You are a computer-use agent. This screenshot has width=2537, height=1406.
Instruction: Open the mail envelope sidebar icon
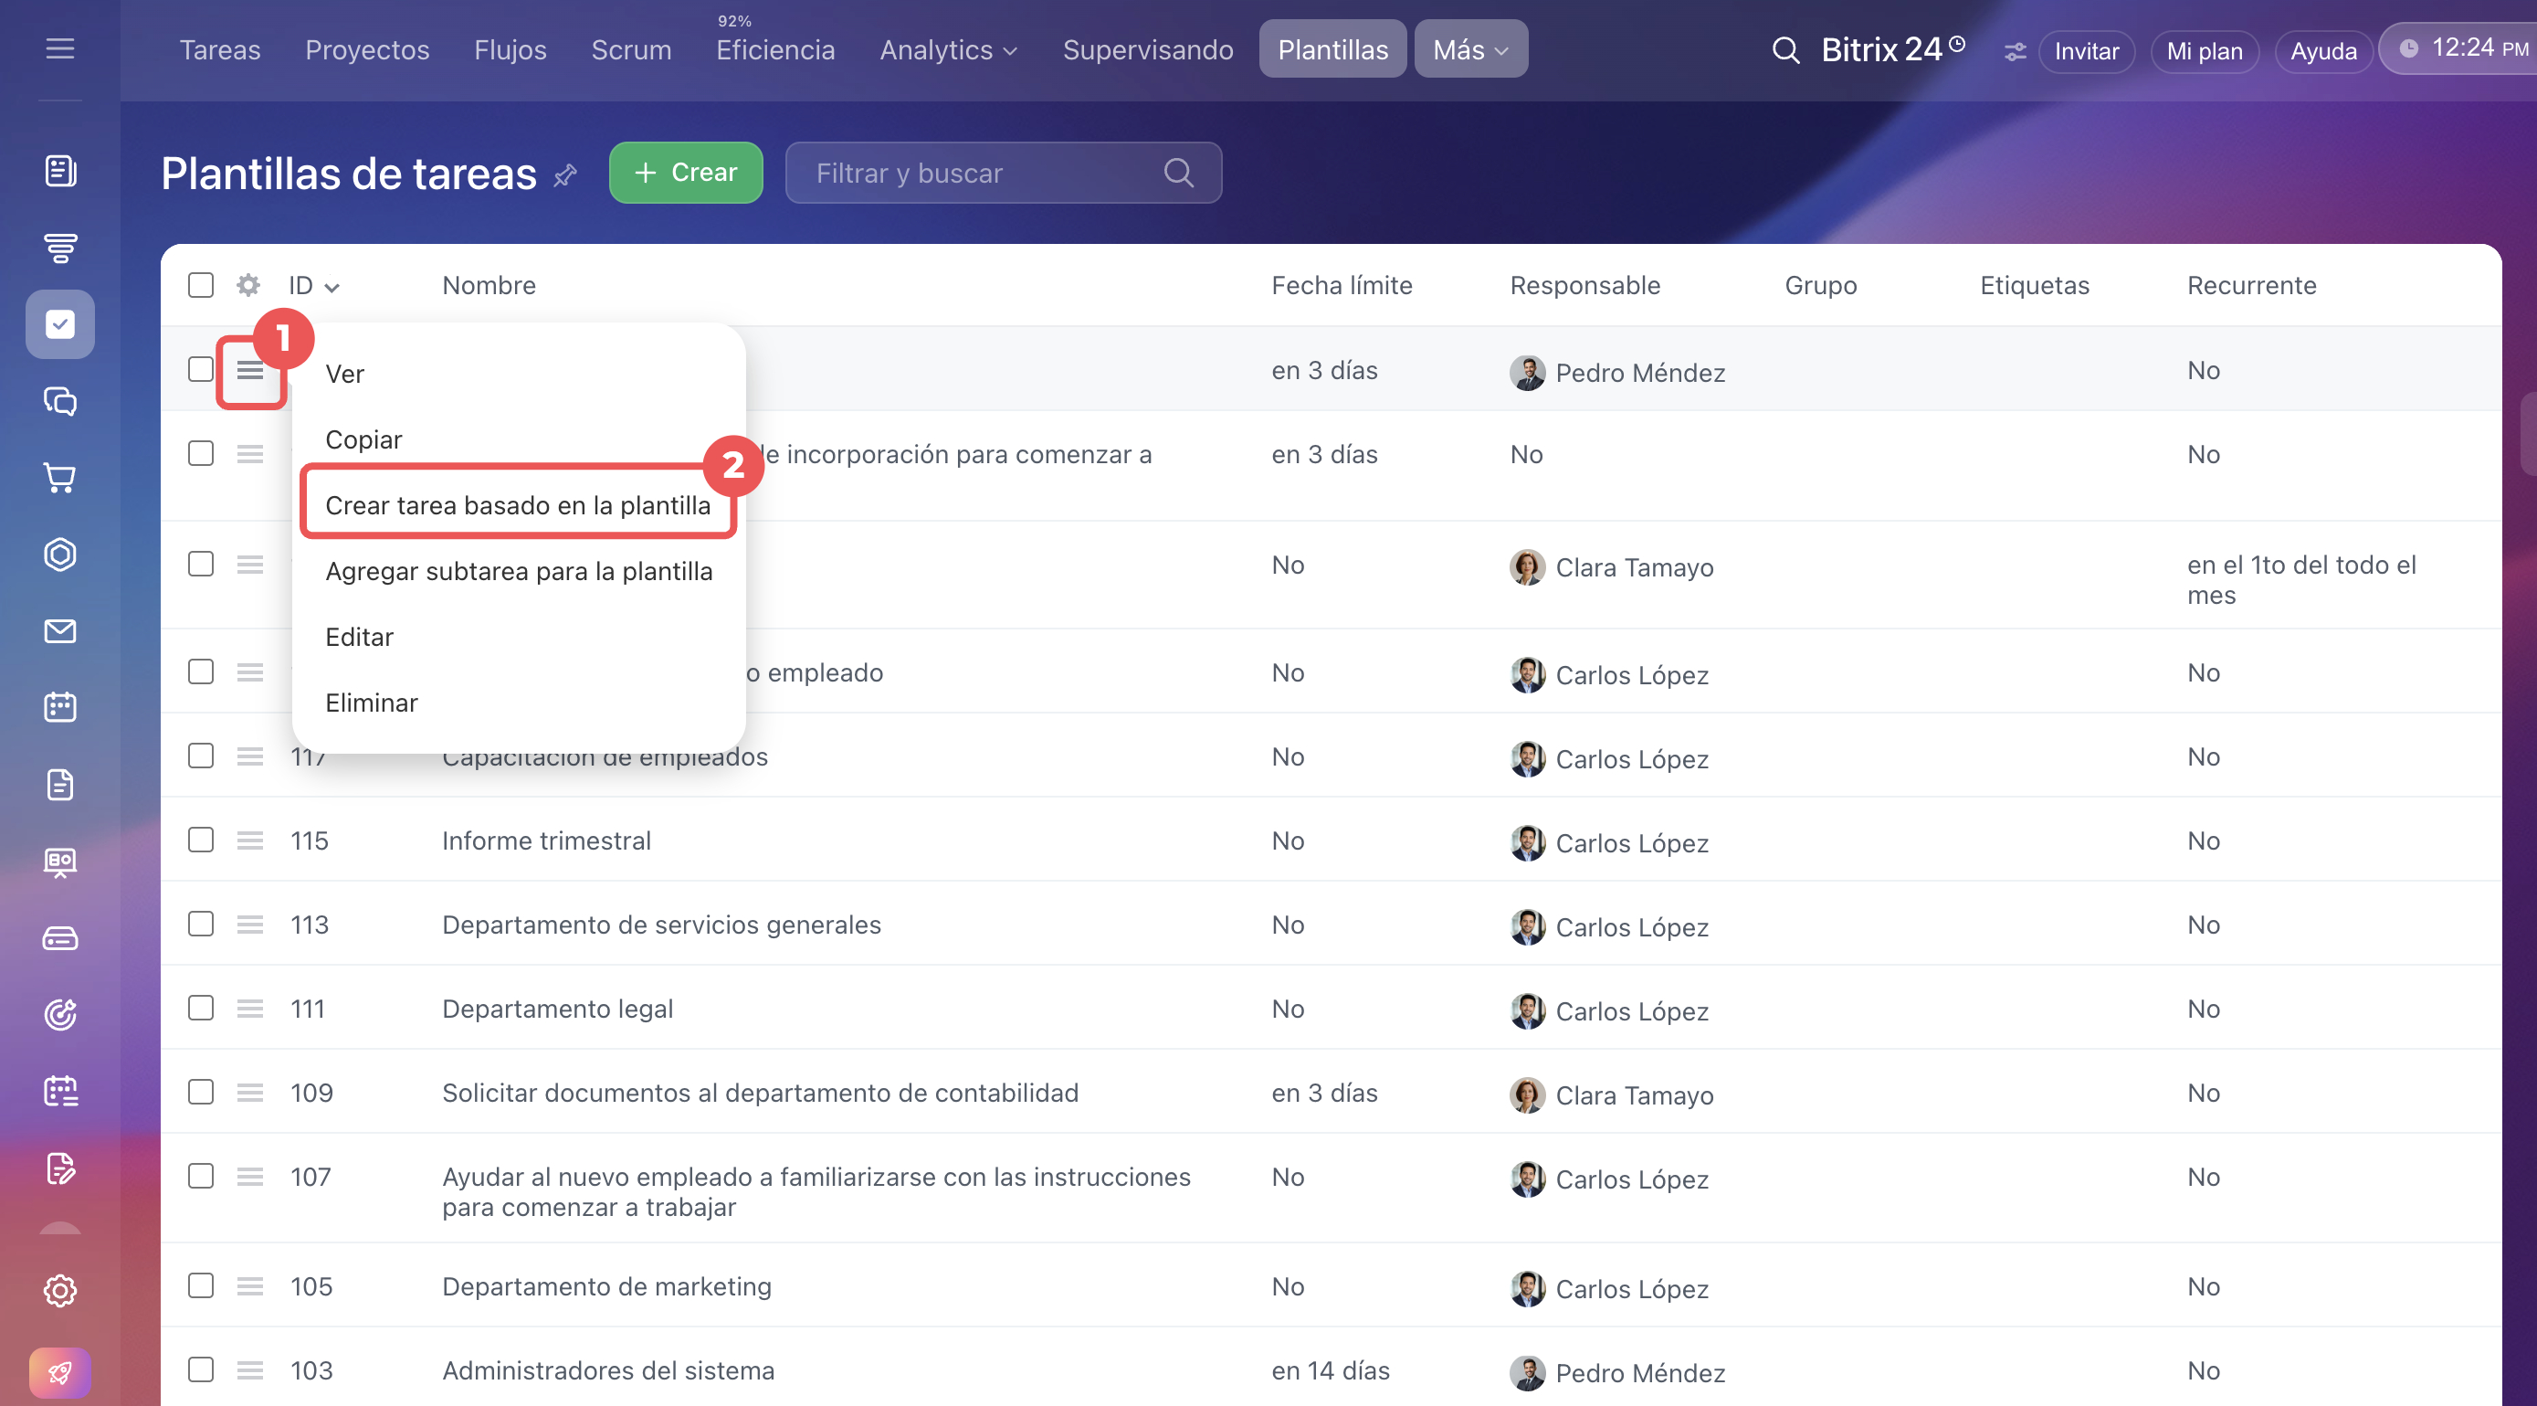click(60, 630)
